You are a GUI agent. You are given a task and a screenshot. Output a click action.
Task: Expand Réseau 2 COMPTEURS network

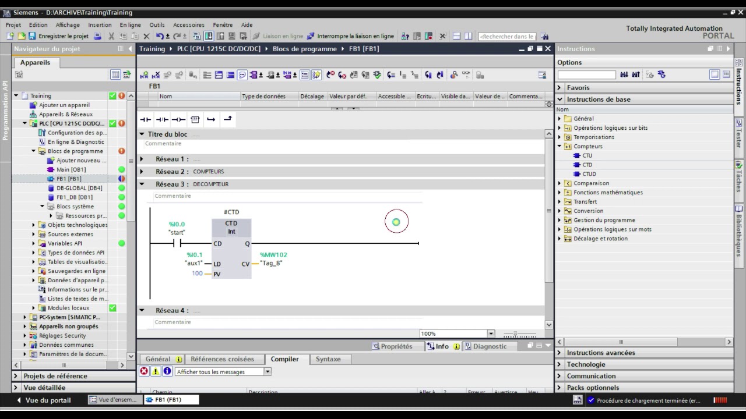(x=142, y=172)
